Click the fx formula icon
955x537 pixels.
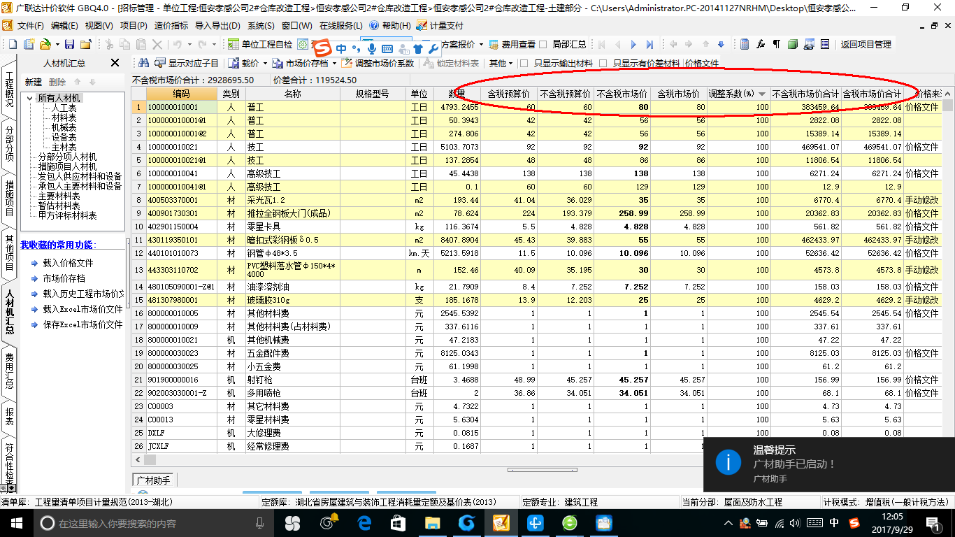click(761, 44)
